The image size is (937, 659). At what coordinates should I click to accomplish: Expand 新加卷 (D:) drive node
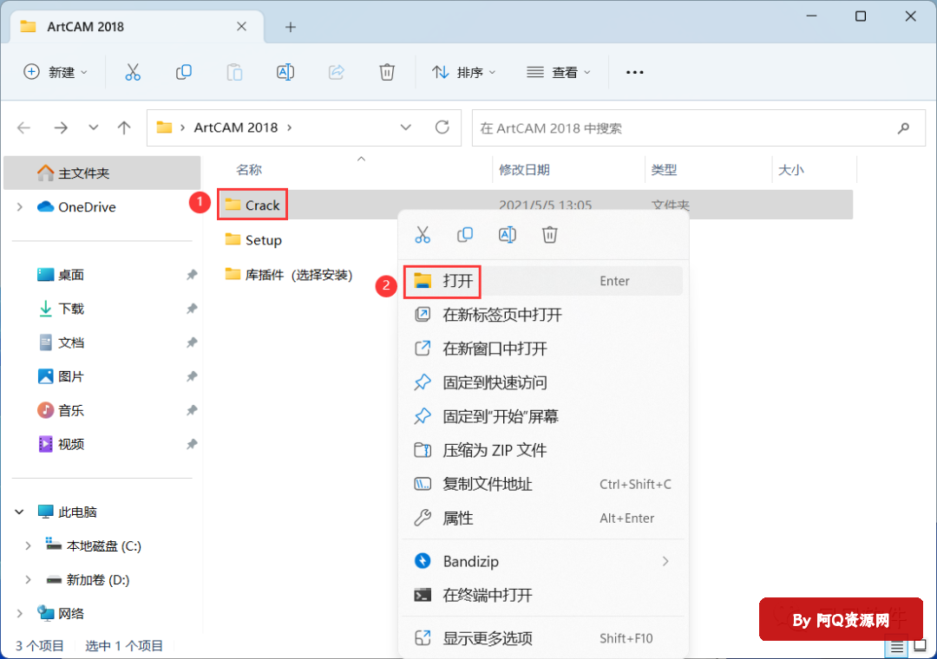point(28,579)
